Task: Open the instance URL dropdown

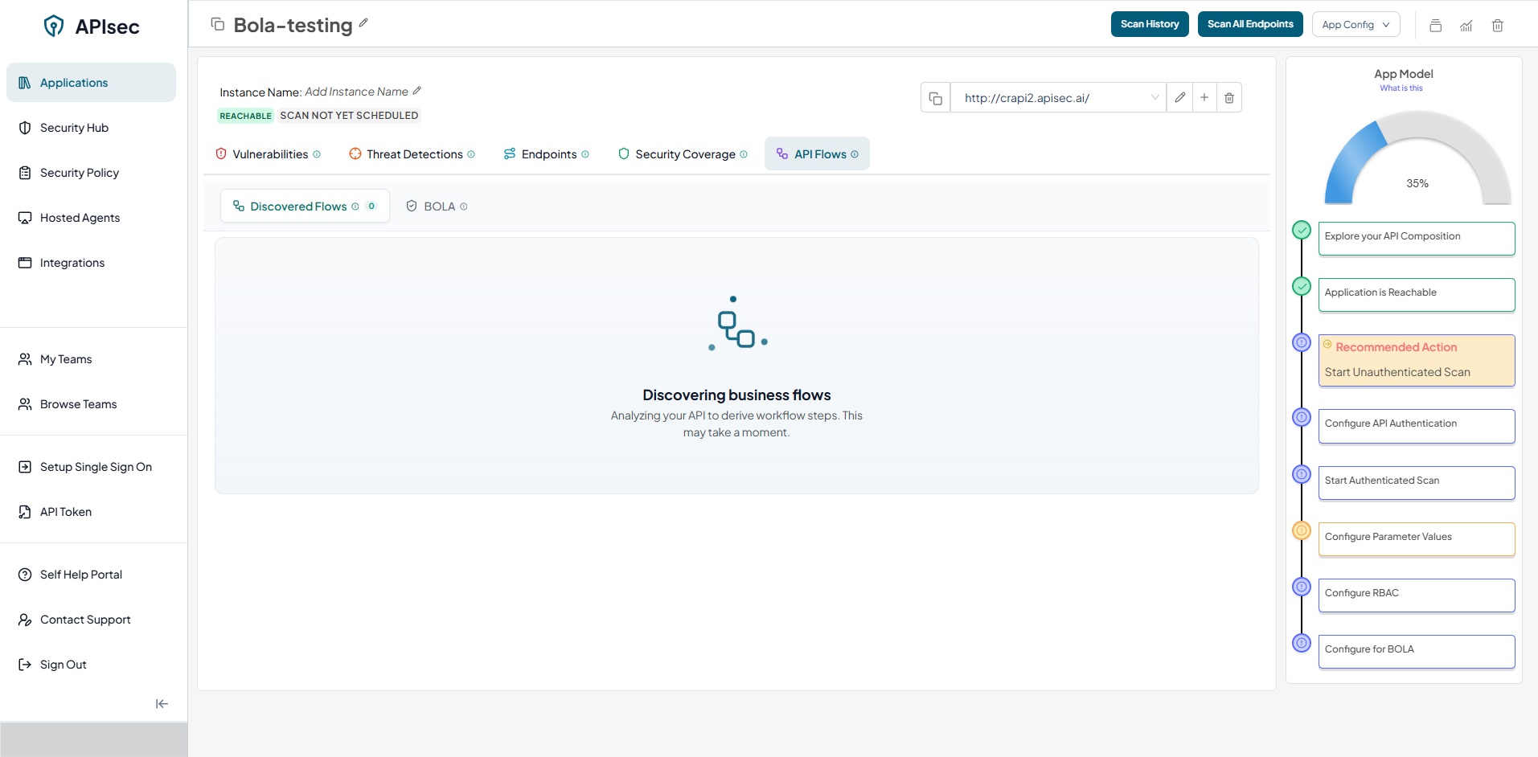Action: click(1155, 98)
